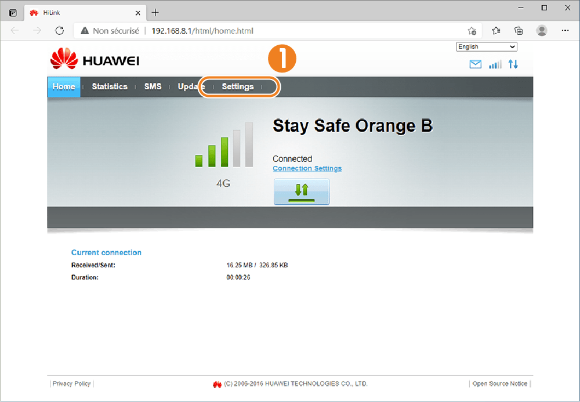
Task: Open the English language dropdown
Action: 487,46
